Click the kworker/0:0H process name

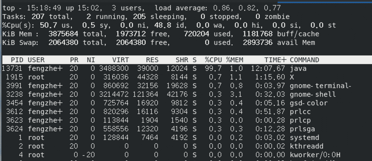click(x=315, y=155)
